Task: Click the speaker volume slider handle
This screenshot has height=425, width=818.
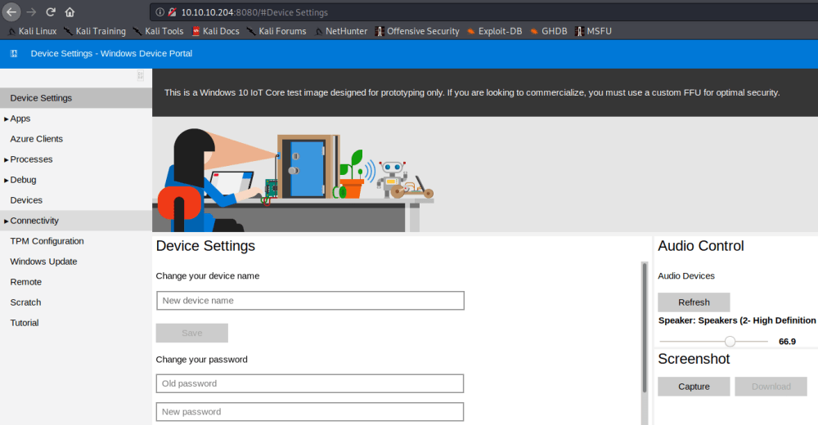Action: 730,341
